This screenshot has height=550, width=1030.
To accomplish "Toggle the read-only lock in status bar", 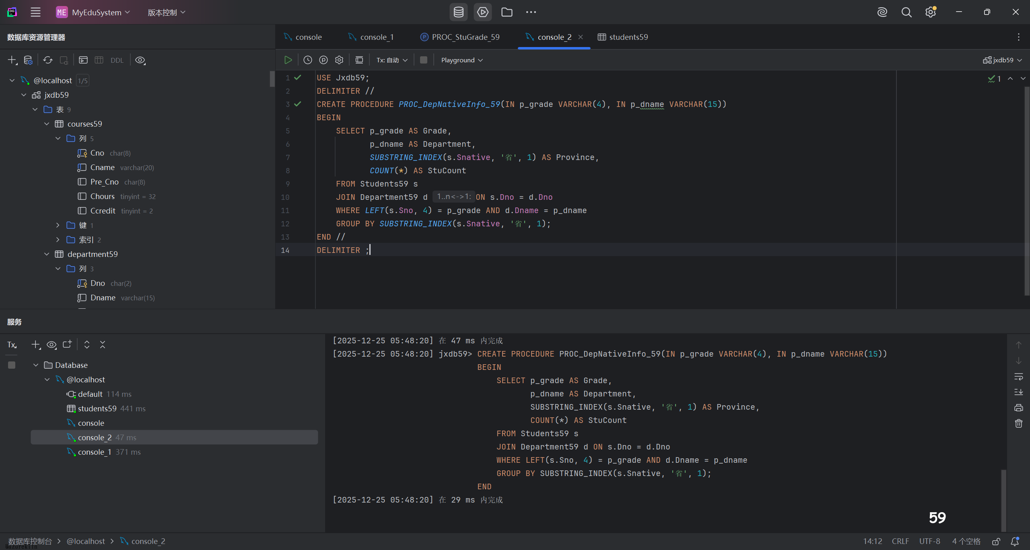I will 996,541.
